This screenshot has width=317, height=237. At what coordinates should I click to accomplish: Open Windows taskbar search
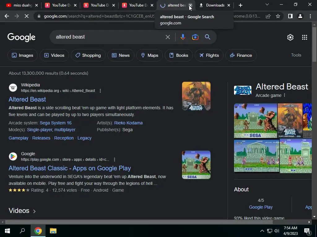click(22, 231)
